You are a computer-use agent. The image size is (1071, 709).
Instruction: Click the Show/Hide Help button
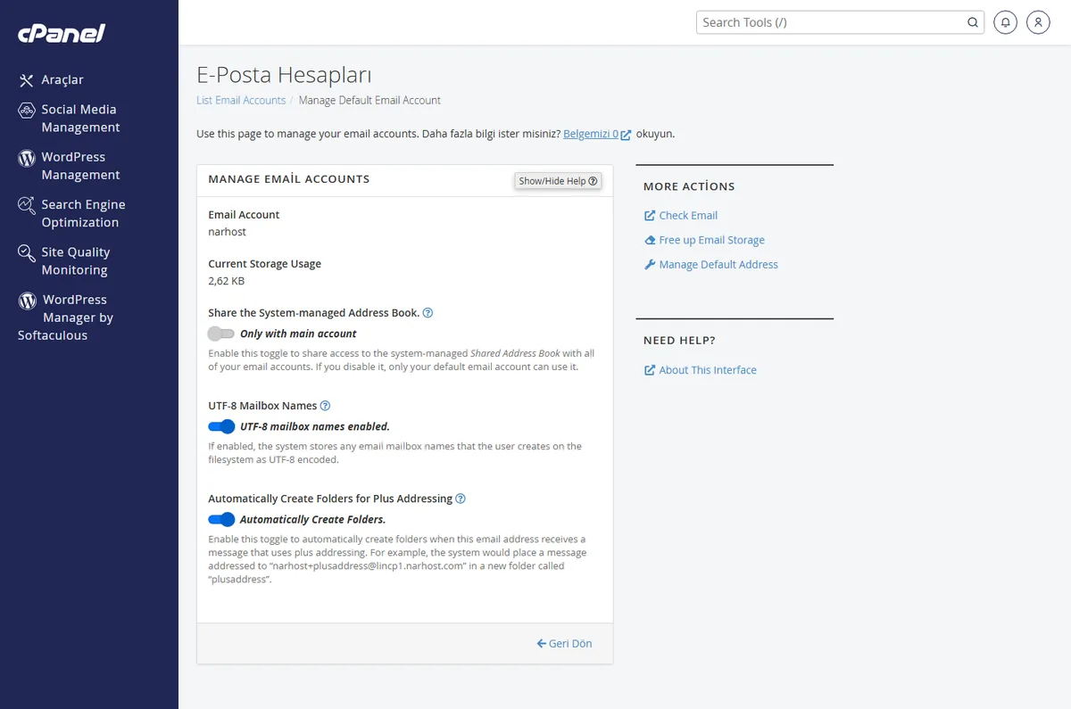(x=558, y=181)
